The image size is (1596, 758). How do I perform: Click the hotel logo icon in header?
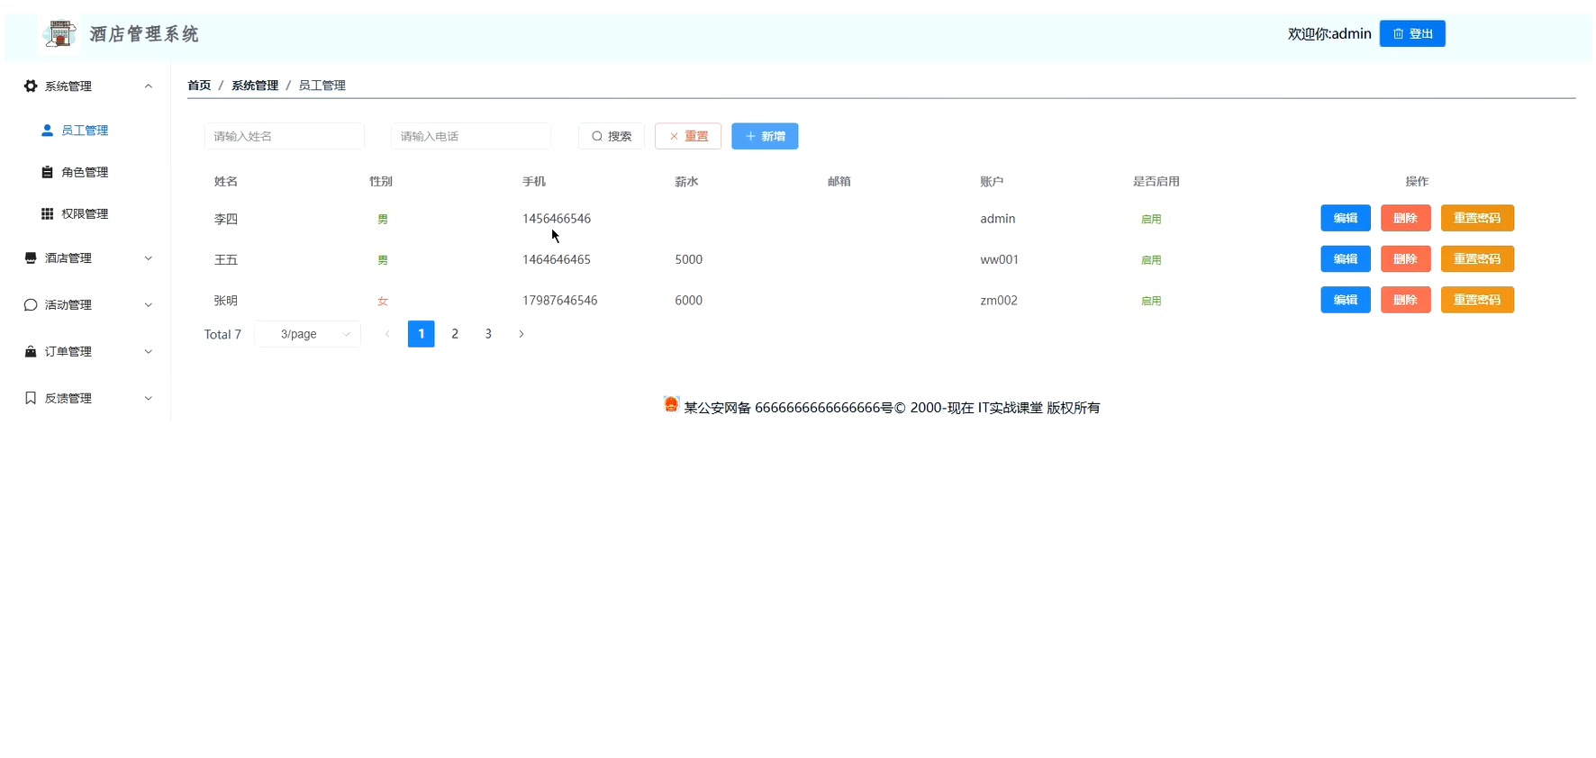click(59, 34)
